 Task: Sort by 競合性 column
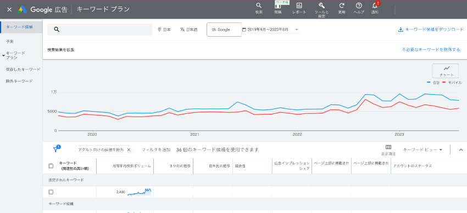click(240, 166)
